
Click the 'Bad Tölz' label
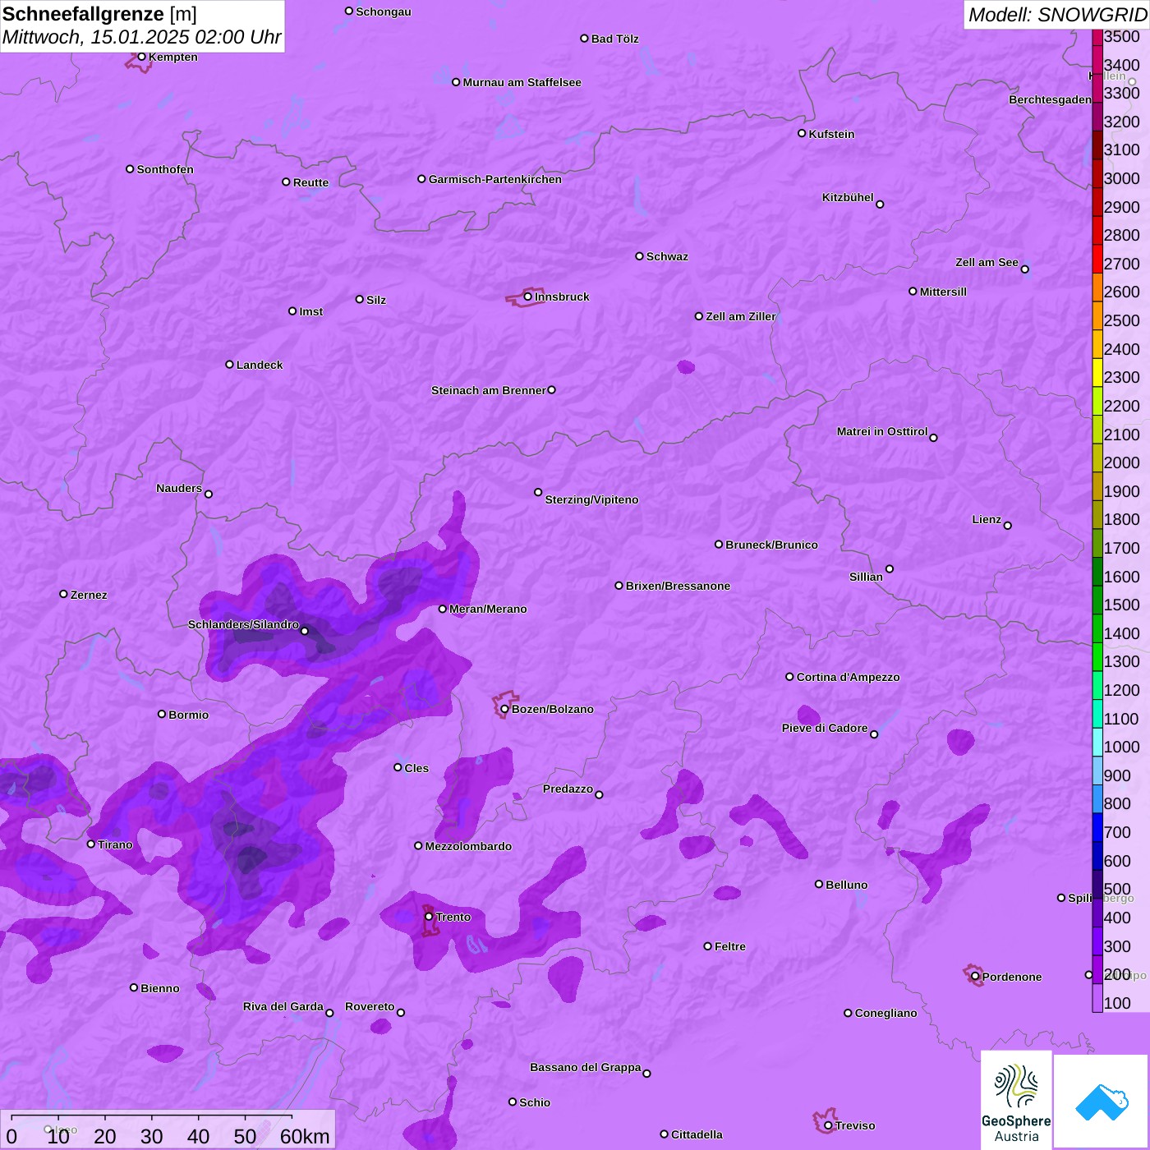(x=614, y=39)
